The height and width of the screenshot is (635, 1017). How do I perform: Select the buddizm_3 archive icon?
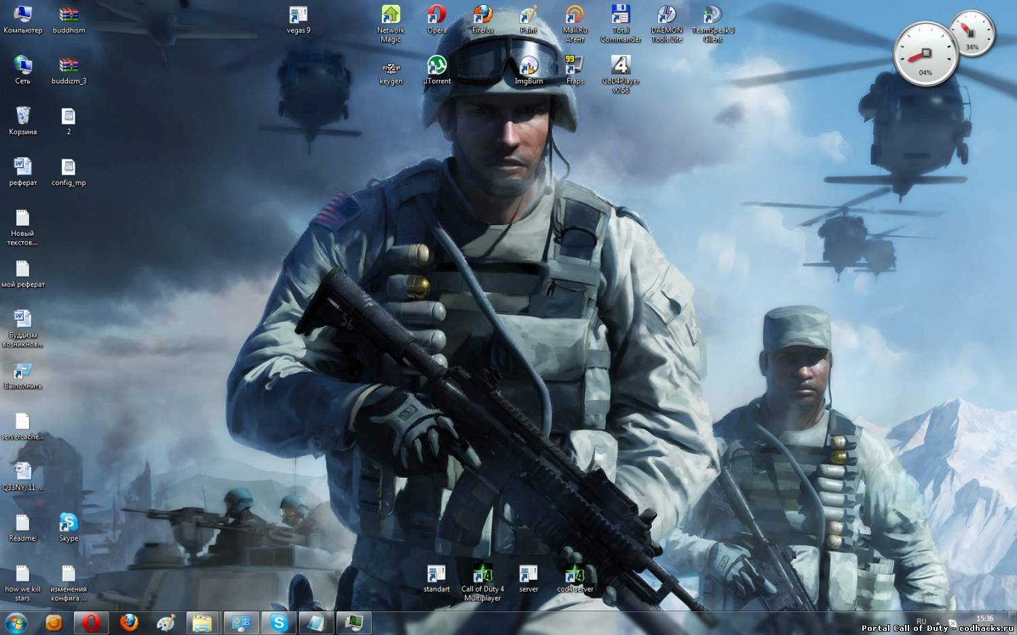coord(69,70)
